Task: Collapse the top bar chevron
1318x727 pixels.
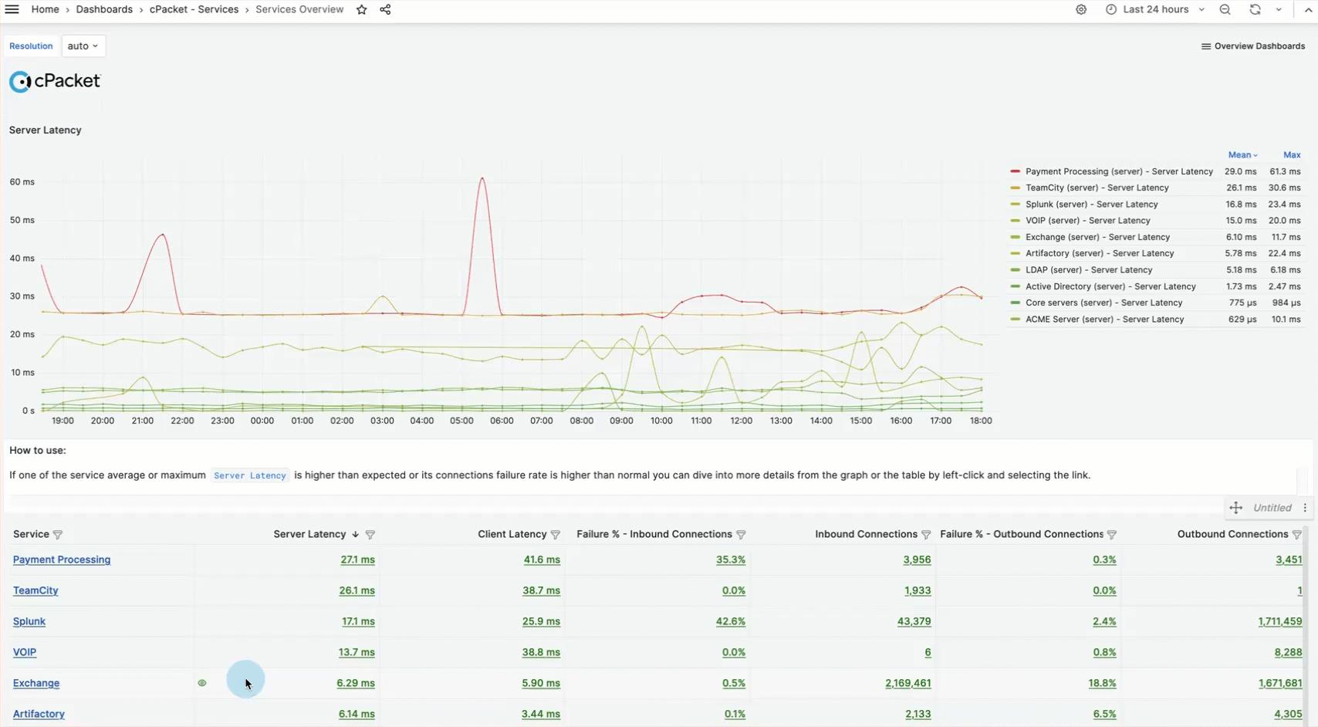Action: point(1308,9)
